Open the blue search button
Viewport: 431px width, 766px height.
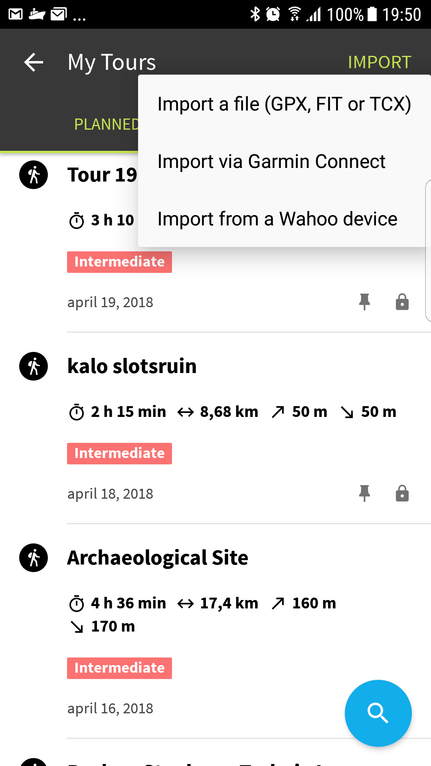point(378,713)
